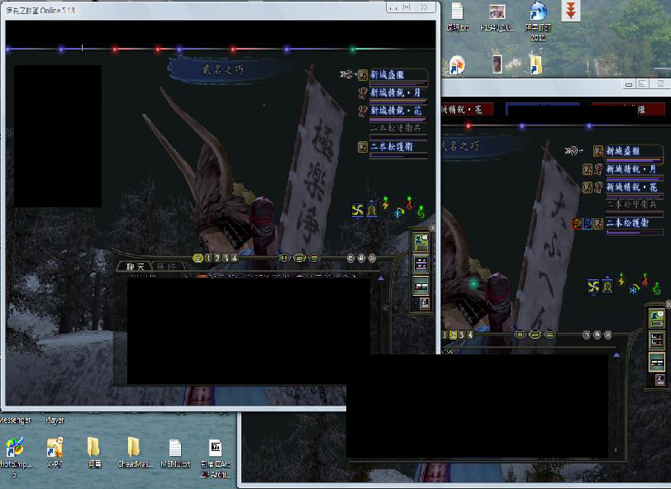Click blue-boxed swirl icon beside 二本松護衛 in back window
The height and width of the screenshot is (489, 671).
click(588, 223)
